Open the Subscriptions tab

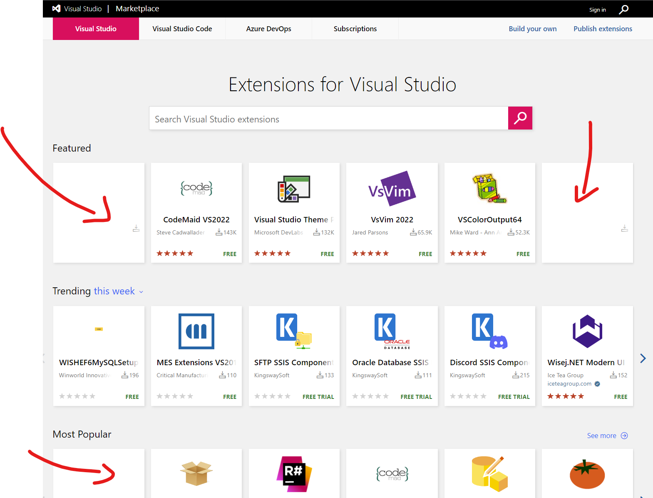pyautogui.click(x=355, y=29)
